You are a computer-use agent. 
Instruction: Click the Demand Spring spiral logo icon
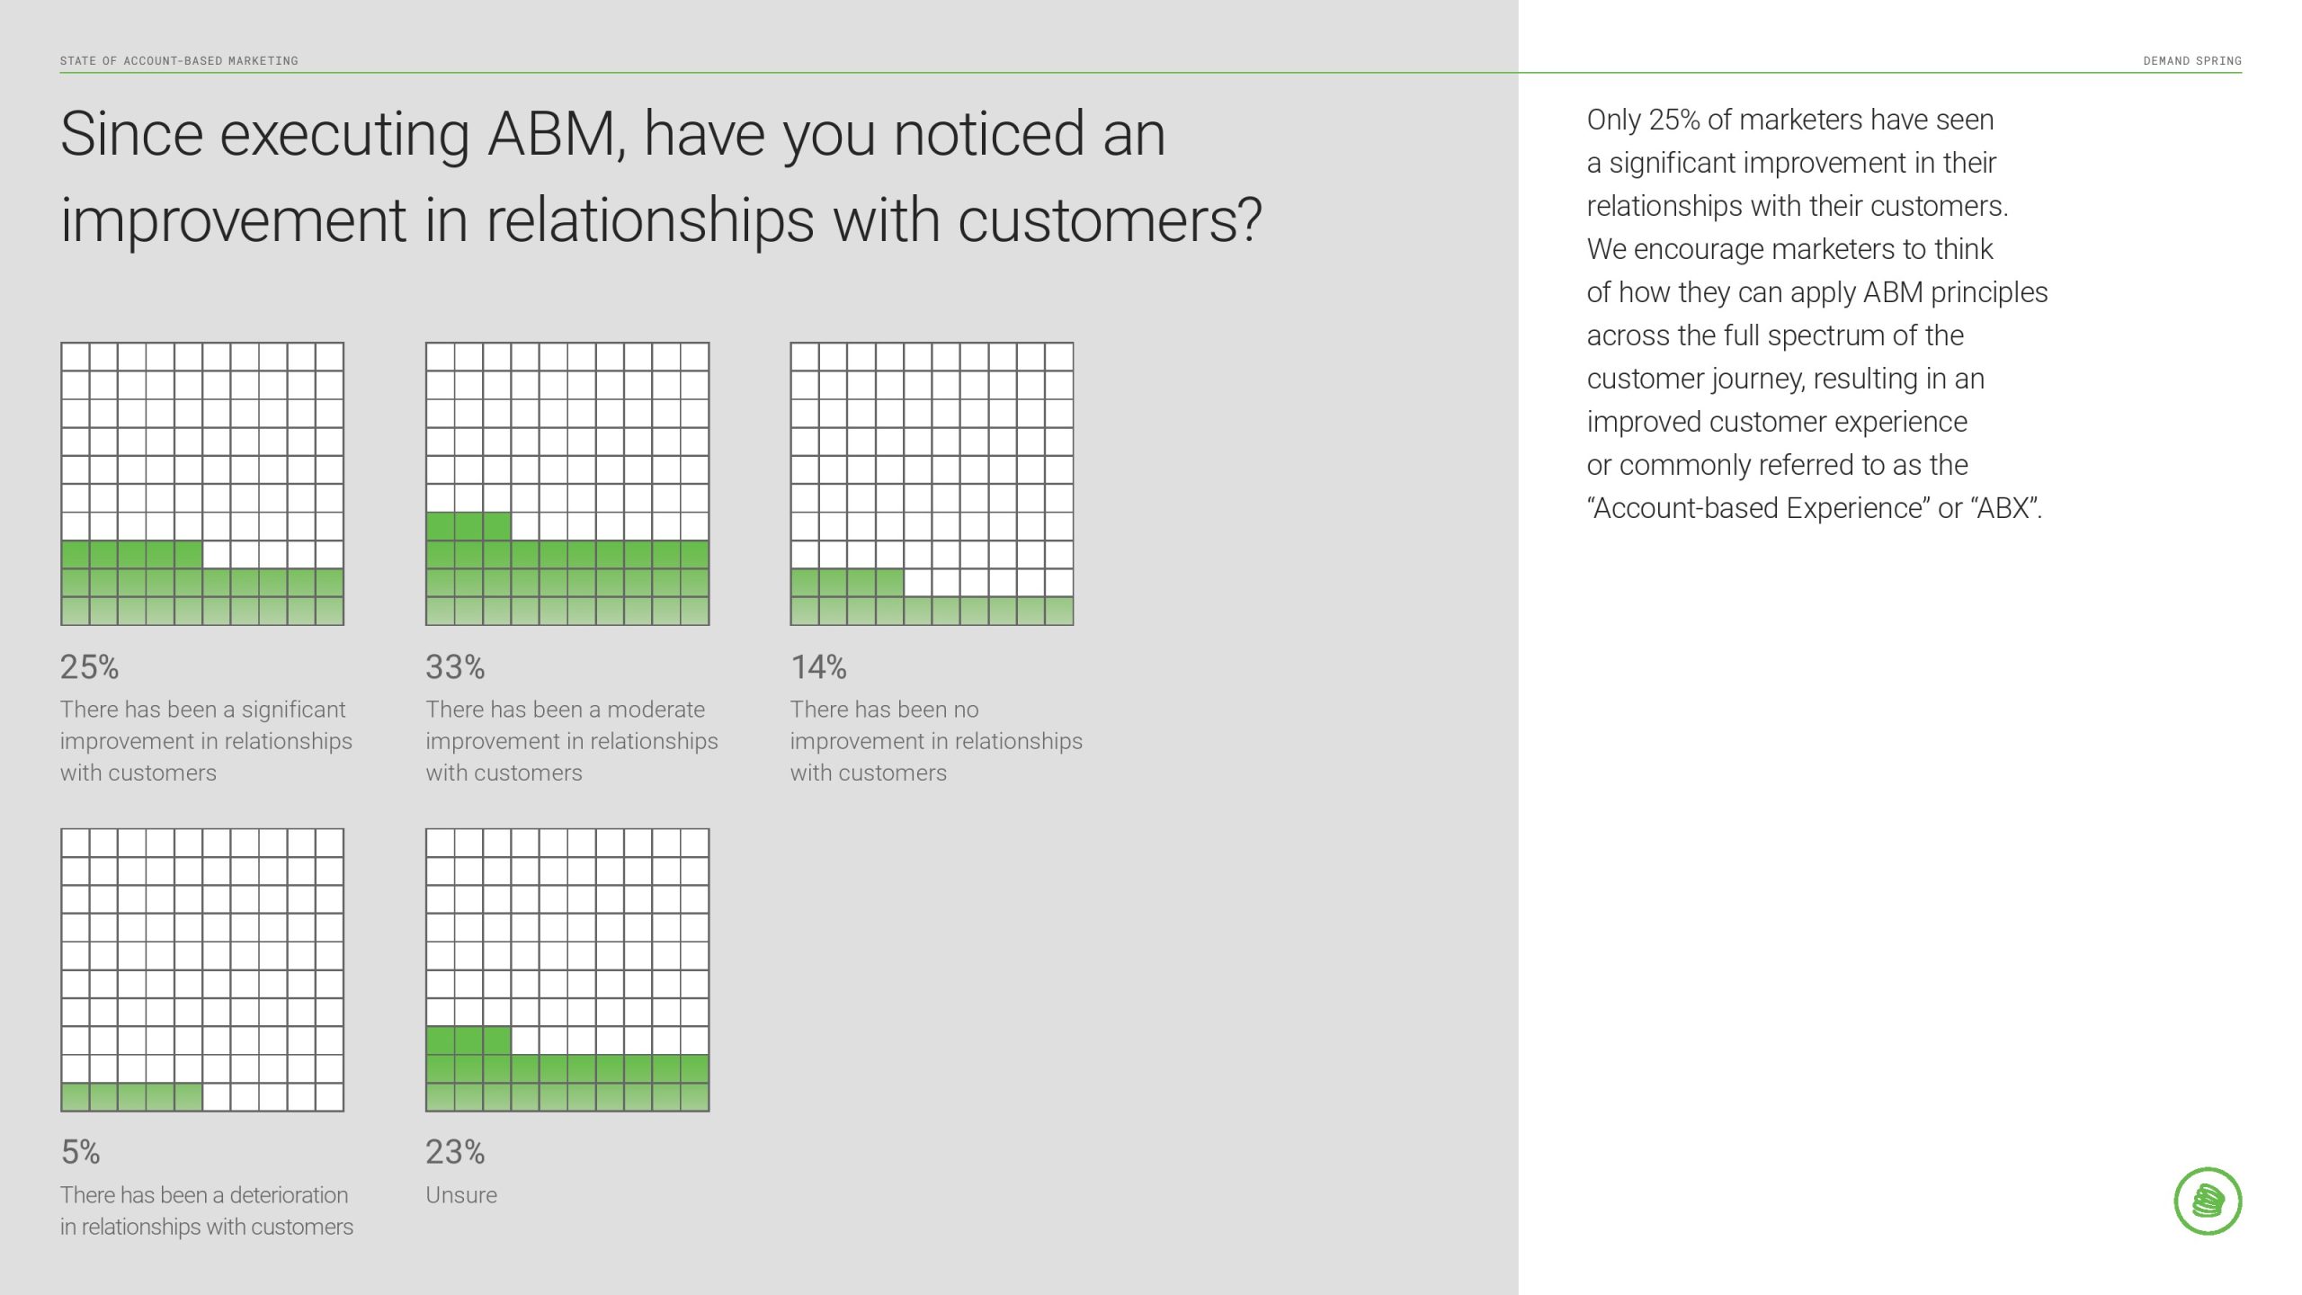click(2207, 1201)
